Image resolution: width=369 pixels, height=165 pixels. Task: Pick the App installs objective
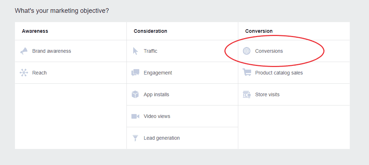point(156,95)
